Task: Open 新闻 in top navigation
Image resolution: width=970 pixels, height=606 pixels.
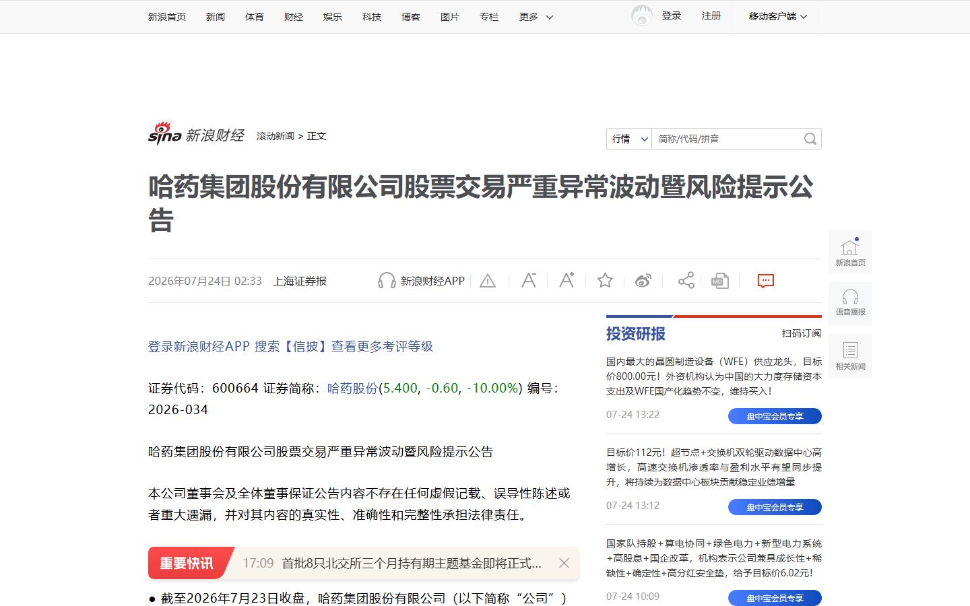Action: pos(216,17)
